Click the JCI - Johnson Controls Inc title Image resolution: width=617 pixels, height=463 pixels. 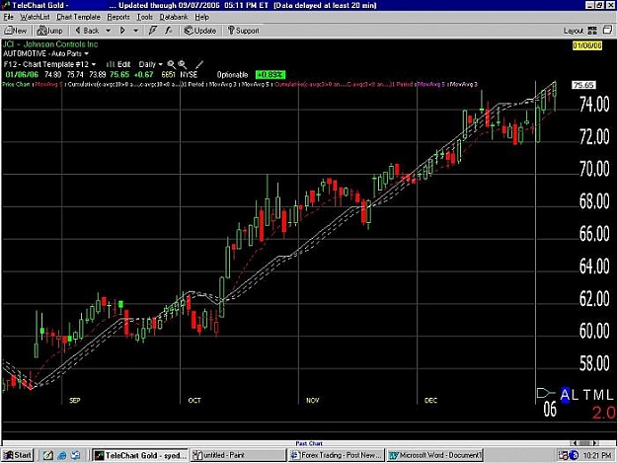pyautogui.click(x=50, y=44)
